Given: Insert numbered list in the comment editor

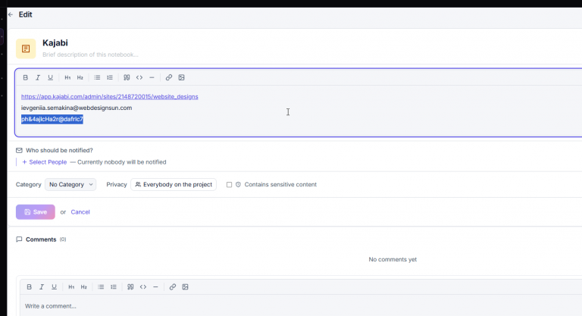Looking at the screenshot, I should point(113,287).
